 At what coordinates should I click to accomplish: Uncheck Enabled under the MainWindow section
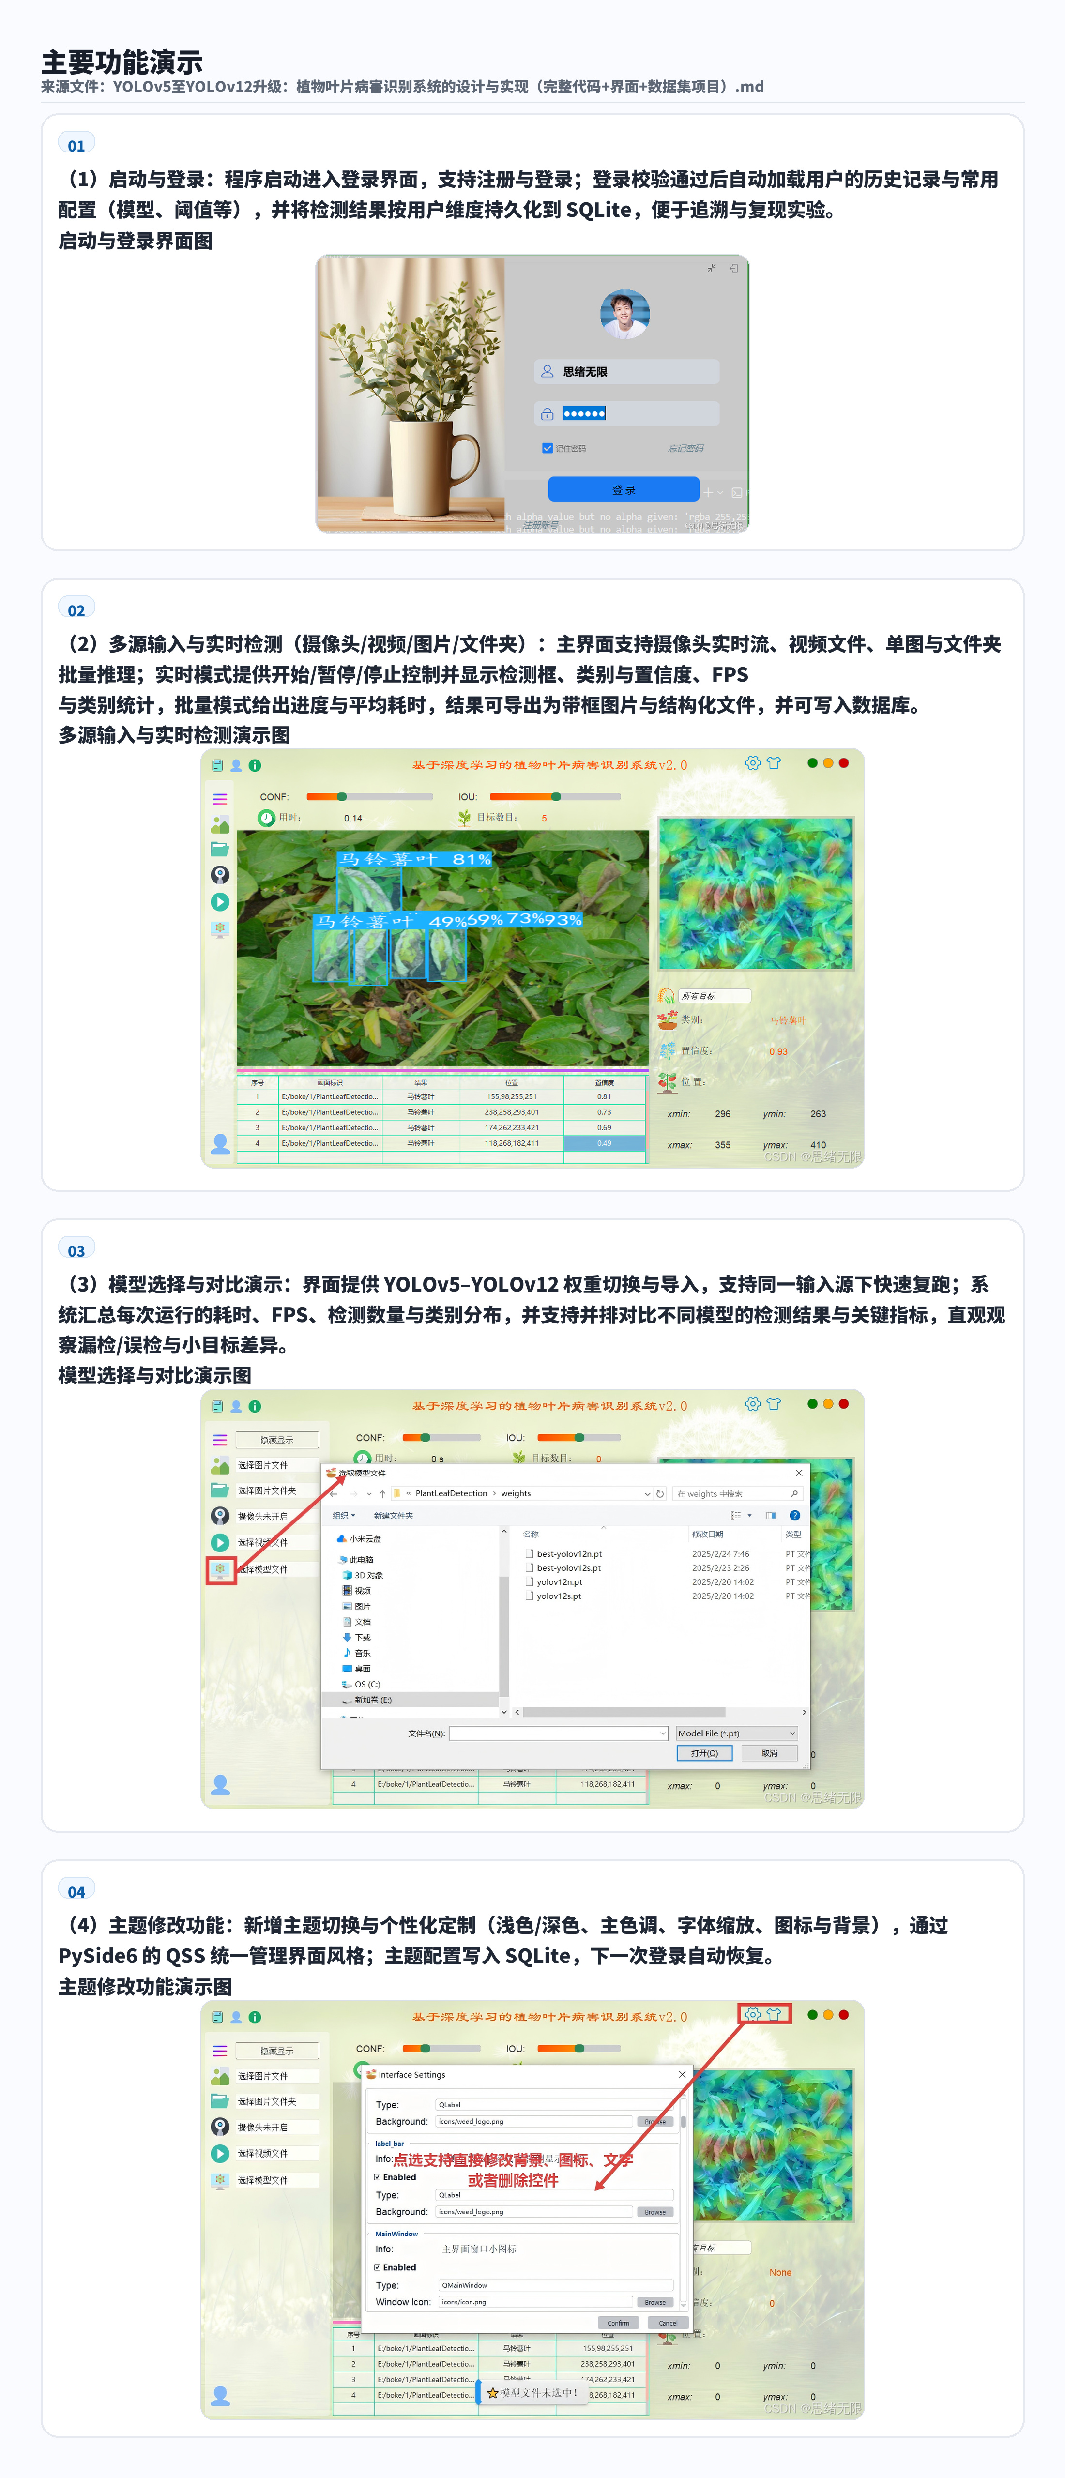[x=377, y=2267]
